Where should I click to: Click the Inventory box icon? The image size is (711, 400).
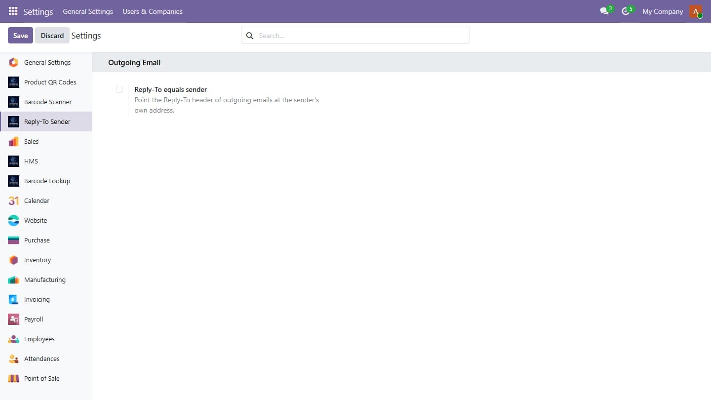14,260
